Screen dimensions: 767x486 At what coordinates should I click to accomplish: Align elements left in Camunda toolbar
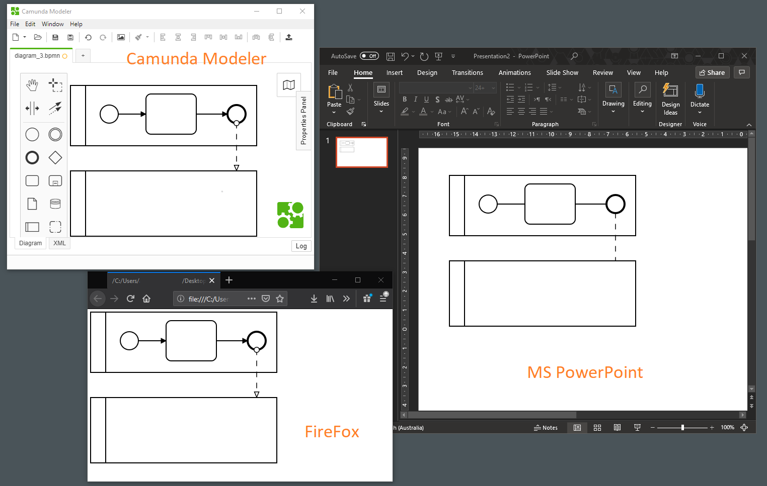163,37
